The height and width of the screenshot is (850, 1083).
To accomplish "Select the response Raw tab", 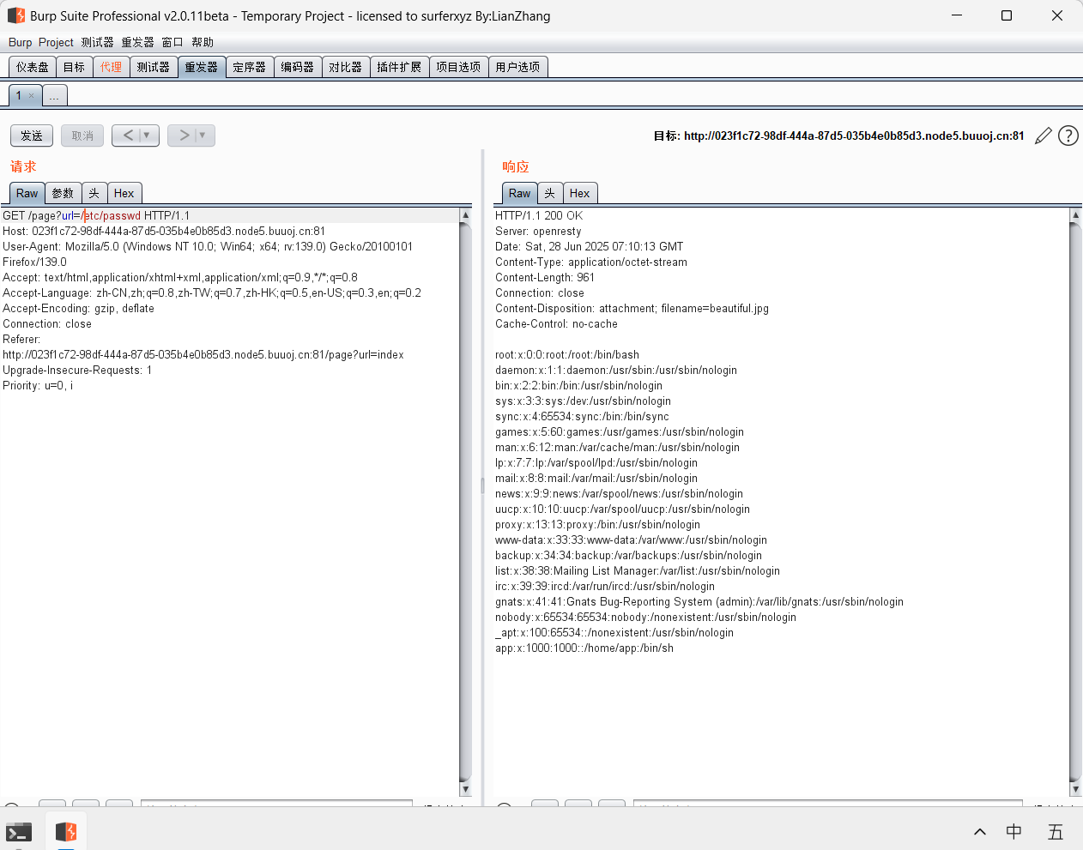I will (519, 194).
